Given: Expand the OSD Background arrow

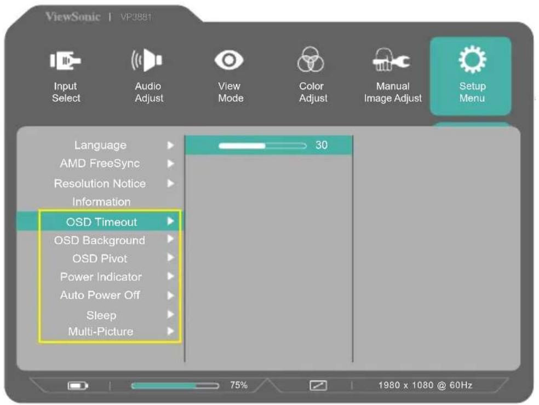Looking at the screenshot, I should [x=170, y=239].
